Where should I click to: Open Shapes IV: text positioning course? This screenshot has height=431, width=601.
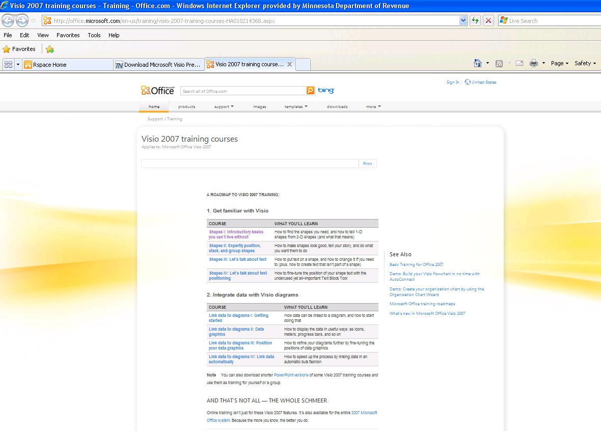(x=238, y=276)
